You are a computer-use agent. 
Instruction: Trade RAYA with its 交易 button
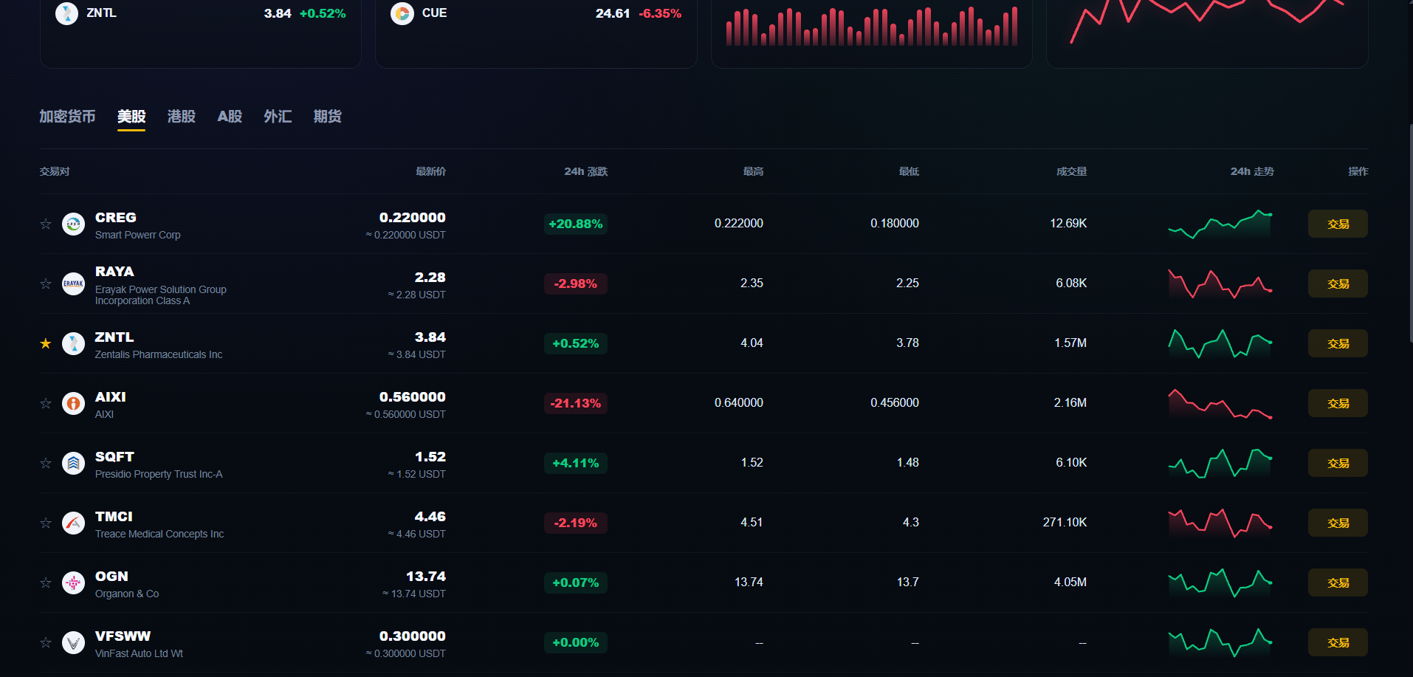(x=1338, y=283)
